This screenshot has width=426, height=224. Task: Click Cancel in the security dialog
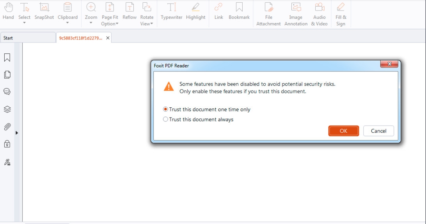click(x=378, y=131)
